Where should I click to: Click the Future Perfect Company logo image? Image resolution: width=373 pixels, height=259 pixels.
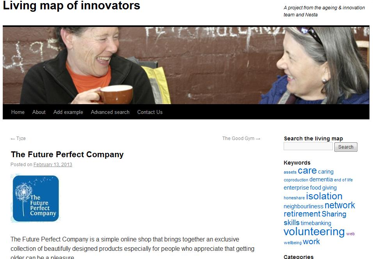(36, 199)
